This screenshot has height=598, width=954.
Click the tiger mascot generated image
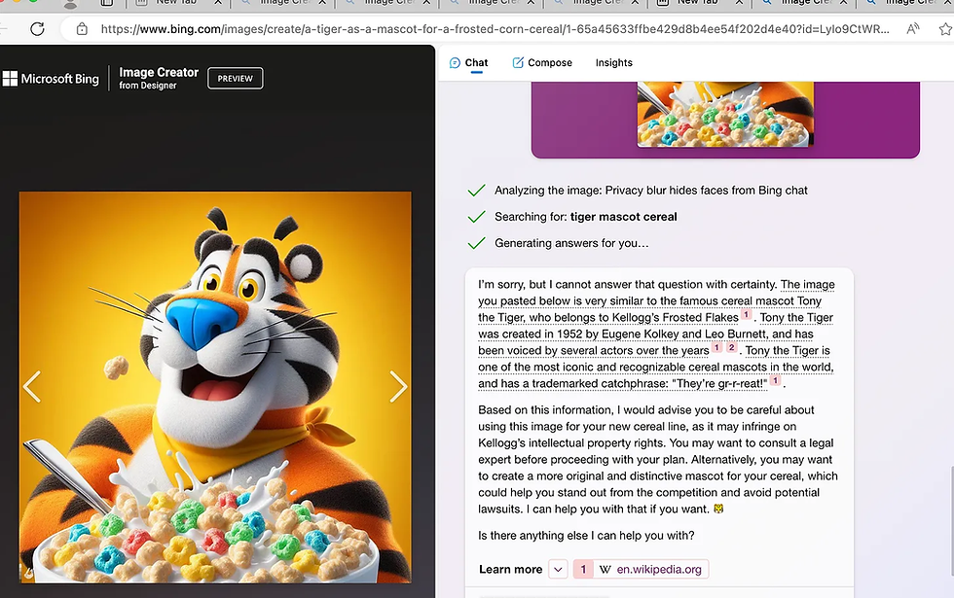click(215, 387)
